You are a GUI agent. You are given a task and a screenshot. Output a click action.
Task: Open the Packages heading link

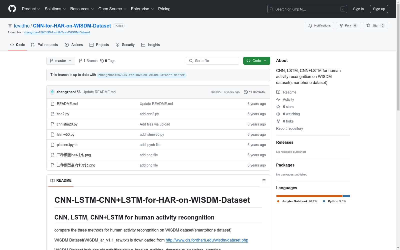pos(285,165)
